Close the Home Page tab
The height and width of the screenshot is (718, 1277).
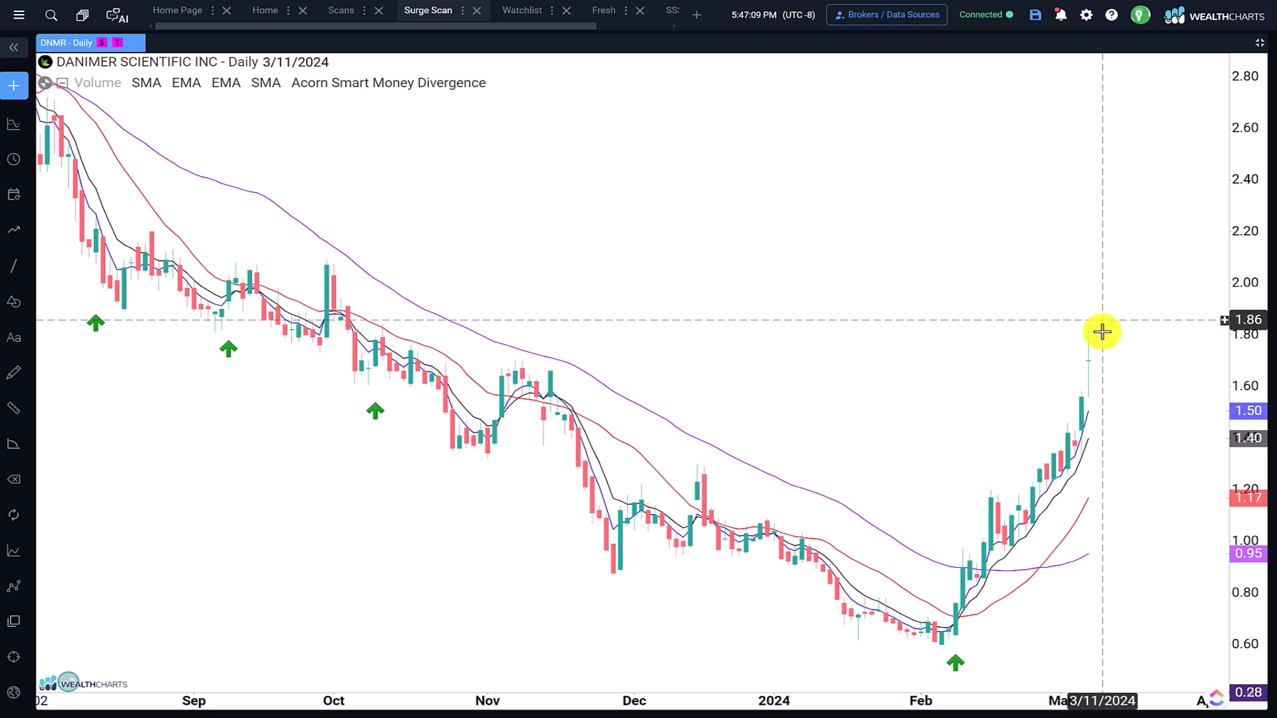[227, 11]
